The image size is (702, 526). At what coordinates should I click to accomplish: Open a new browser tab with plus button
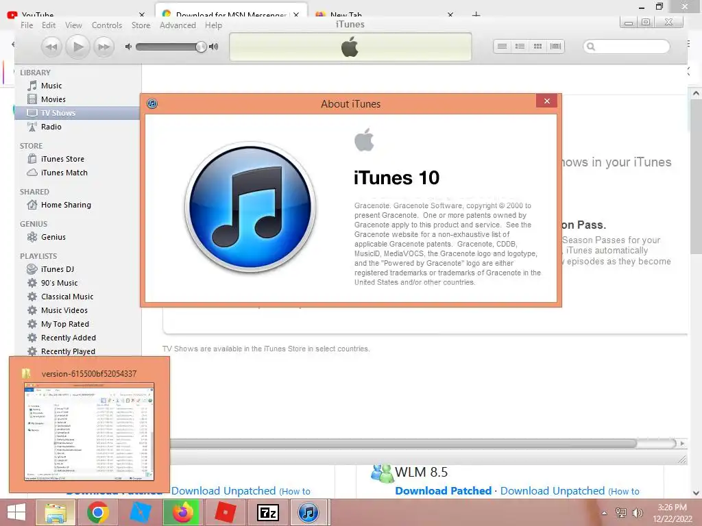(476, 14)
